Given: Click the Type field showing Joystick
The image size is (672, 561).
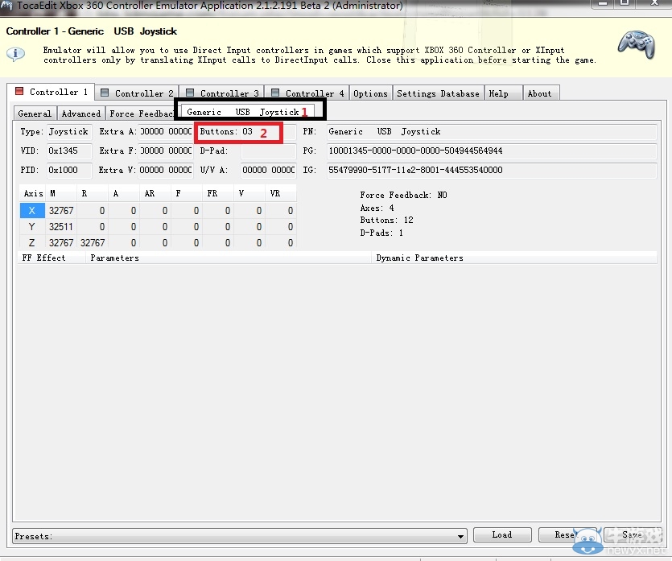Looking at the screenshot, I should [69, 131].
